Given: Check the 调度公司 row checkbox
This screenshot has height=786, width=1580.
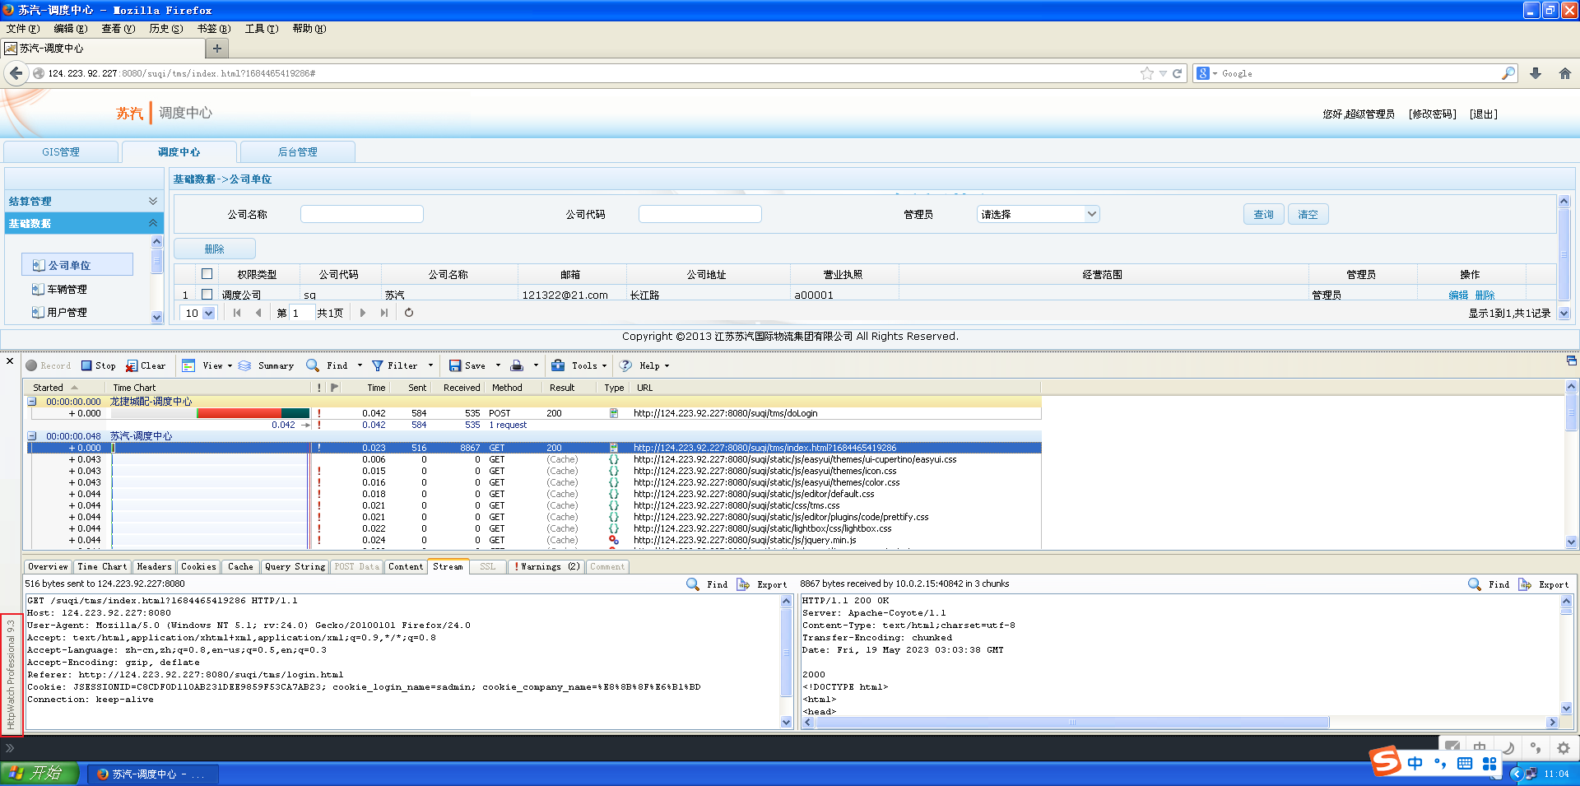Looking at the screenshot, I should [x=207, y=294].
